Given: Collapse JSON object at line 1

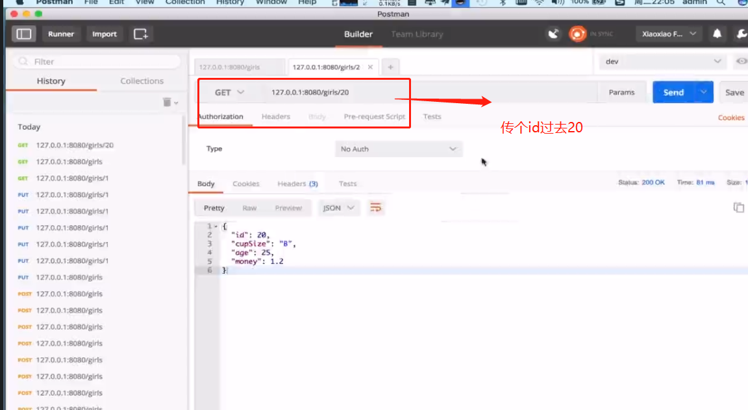Looking at the screenshot, I should [216, 226].
